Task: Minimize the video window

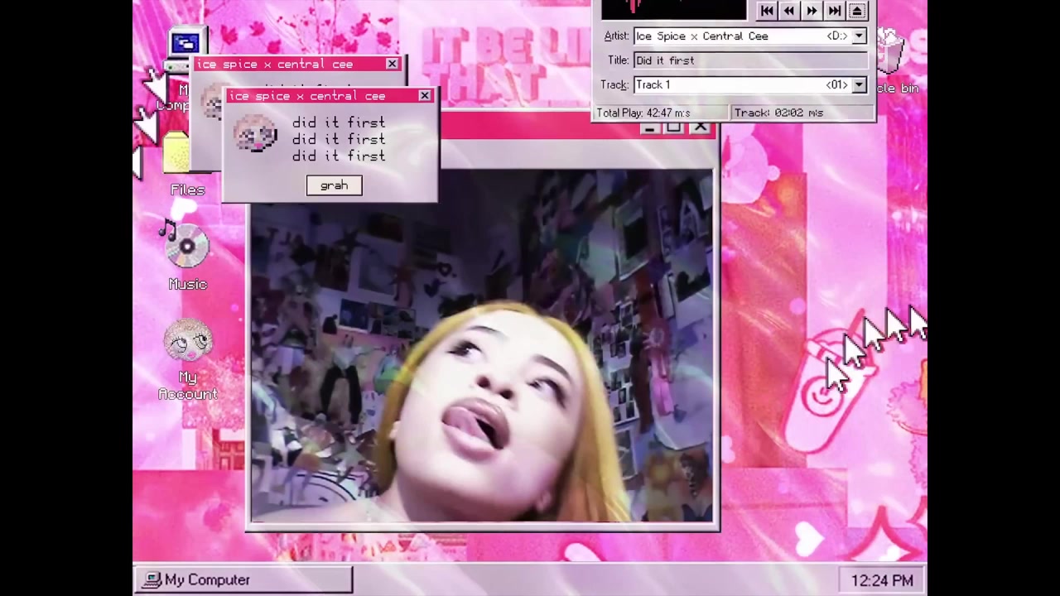Action: pos(651,127)
